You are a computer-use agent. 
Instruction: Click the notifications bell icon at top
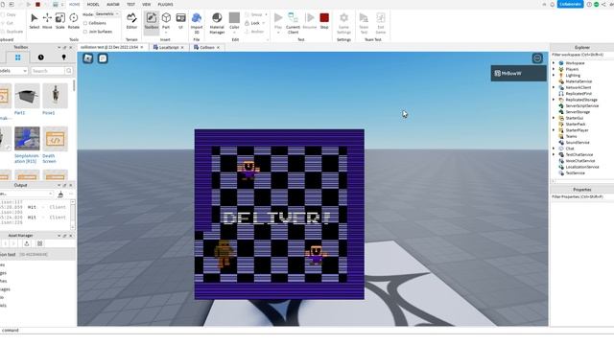[x=553, y=4]
